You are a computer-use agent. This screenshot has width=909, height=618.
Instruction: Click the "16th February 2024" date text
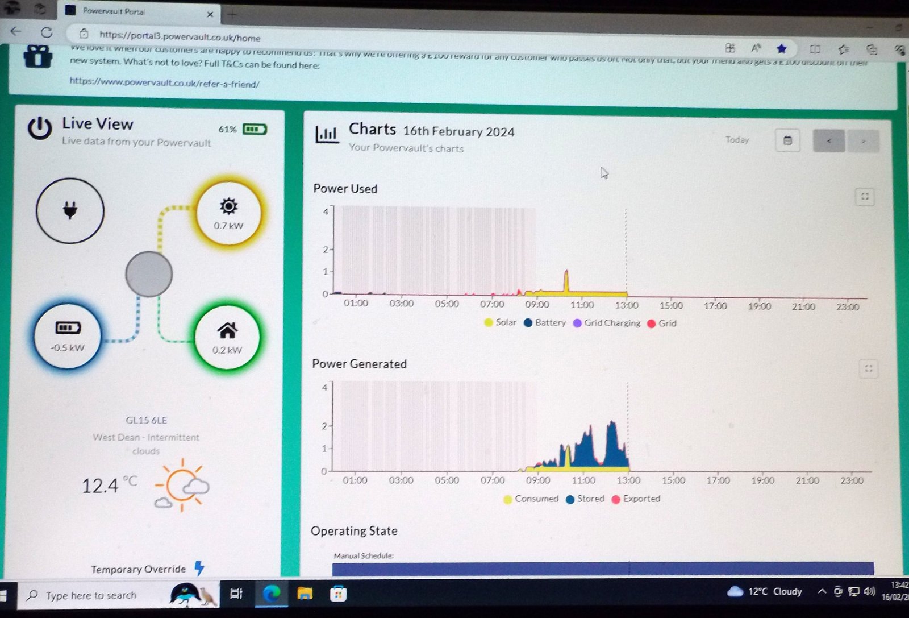click(x=458, y=132)
